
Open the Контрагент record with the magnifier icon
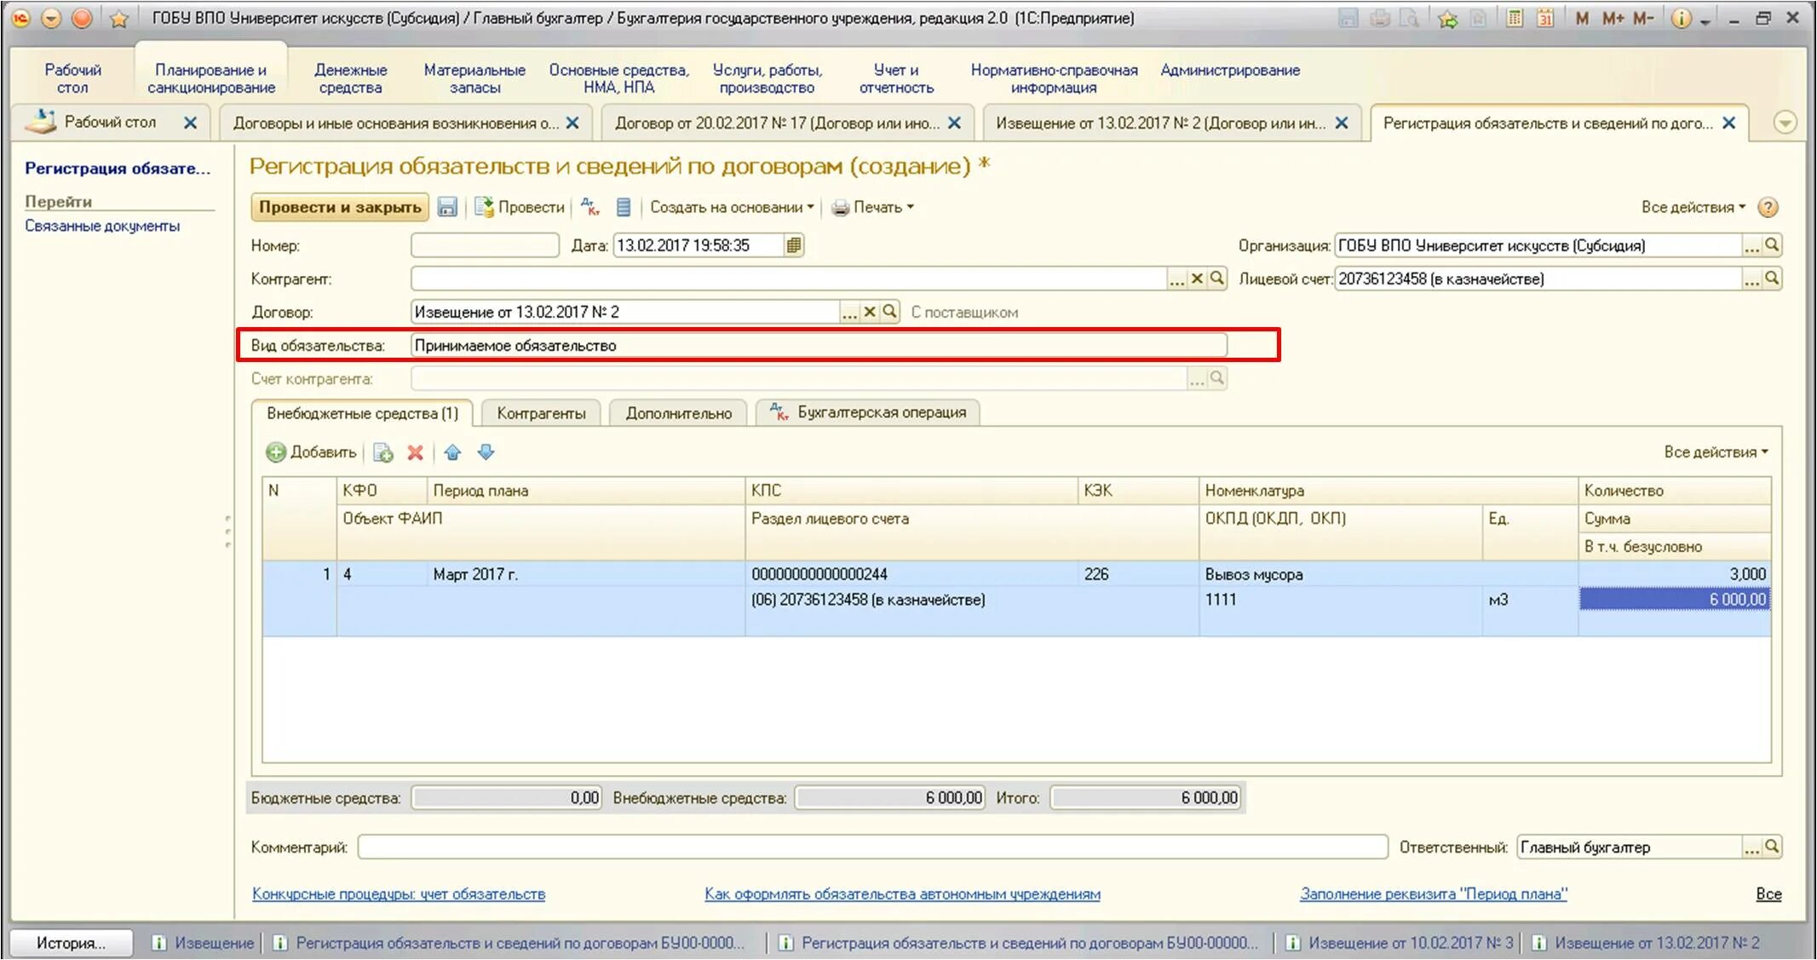tap(1217, 279)
